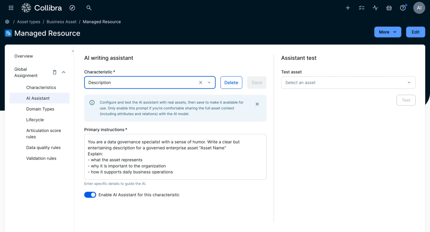Image resolution: width=430 pixels, height=232 pixels.
Task: Create something new with the plus icon
Action: pos(348,8)
